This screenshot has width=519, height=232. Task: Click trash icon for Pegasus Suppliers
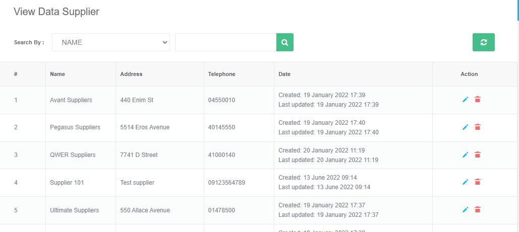point(478,127)
